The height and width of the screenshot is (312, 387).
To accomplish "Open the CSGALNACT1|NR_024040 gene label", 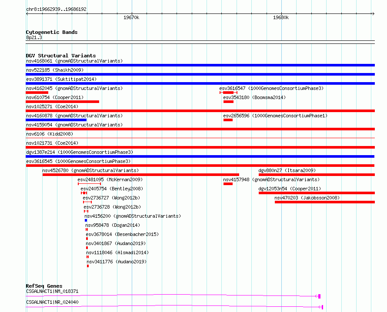I will [52, 302].
